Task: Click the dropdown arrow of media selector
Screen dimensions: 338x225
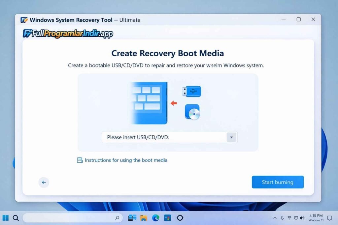Action: (231, 137)
